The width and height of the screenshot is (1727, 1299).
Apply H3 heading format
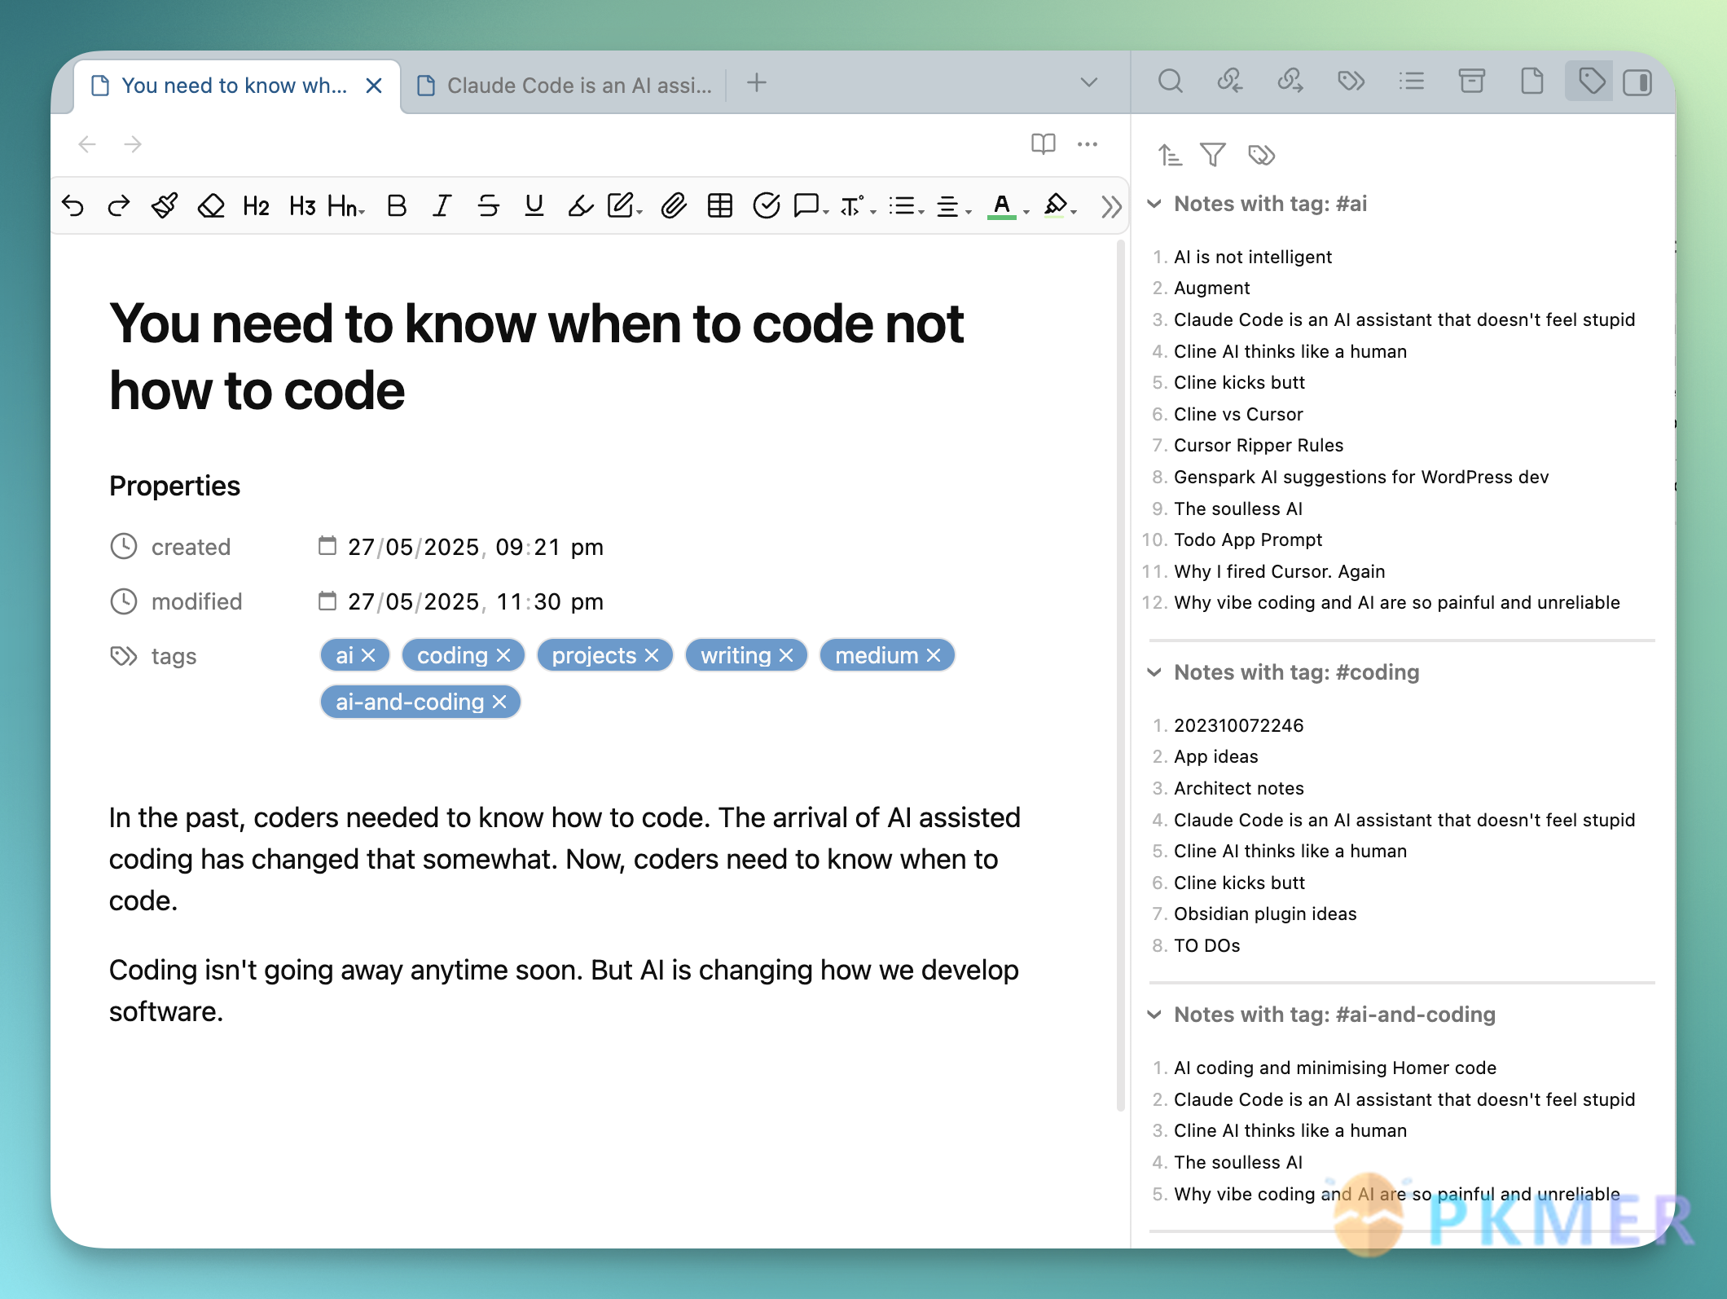302,206
